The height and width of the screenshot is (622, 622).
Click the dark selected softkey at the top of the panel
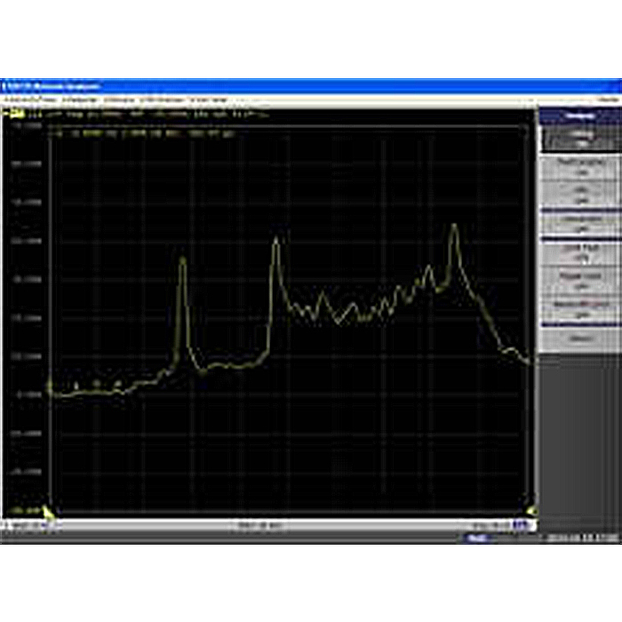point(580,139)
